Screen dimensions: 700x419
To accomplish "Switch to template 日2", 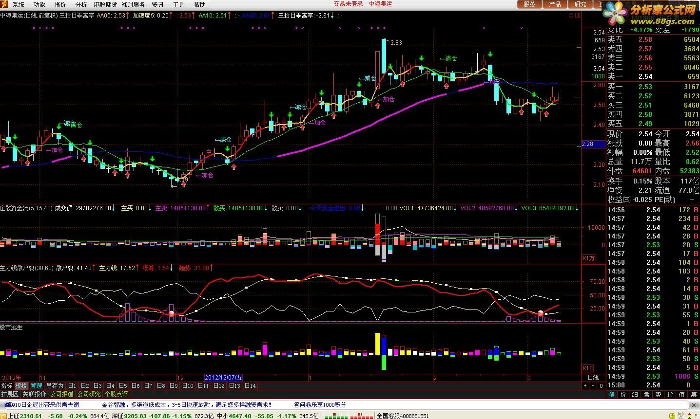I will tap(84, 386).
